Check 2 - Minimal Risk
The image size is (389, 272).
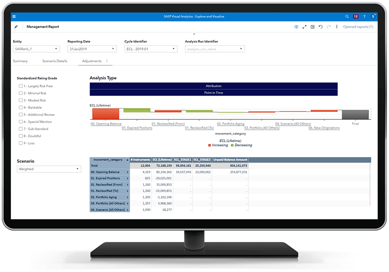pos(21,93)
